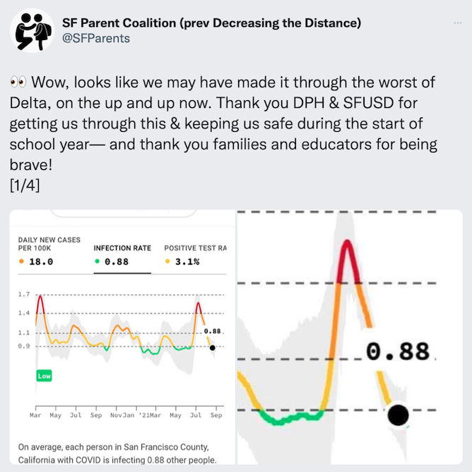The width and height of the screenshot is (472, 472).
Task: Click the 0.88 label in zoomed chart
Action: [x=398, y=351]
